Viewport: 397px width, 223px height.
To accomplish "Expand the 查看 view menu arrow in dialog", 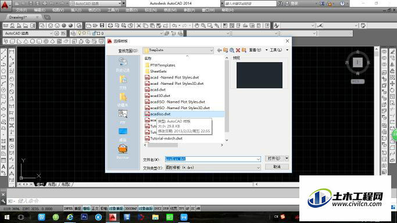I will (266, 50).
